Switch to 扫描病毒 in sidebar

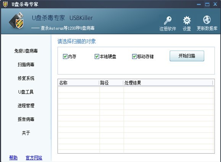(x=26, y=65)
